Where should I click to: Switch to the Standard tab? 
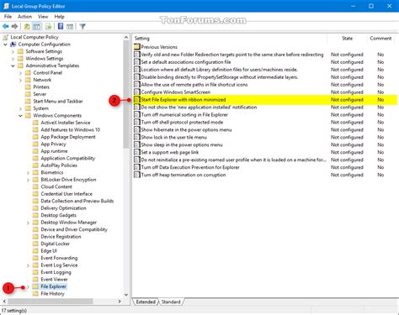tap(171, 302)
